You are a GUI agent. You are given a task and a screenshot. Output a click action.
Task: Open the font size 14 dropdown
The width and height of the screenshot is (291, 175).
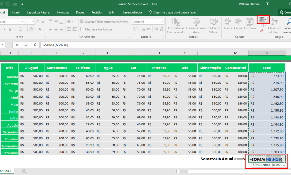pyautogui.click(x=33, y=22)
